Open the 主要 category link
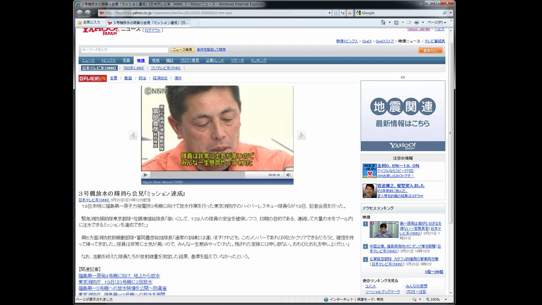This screenshot has width=542, height=305. point(114,78)
